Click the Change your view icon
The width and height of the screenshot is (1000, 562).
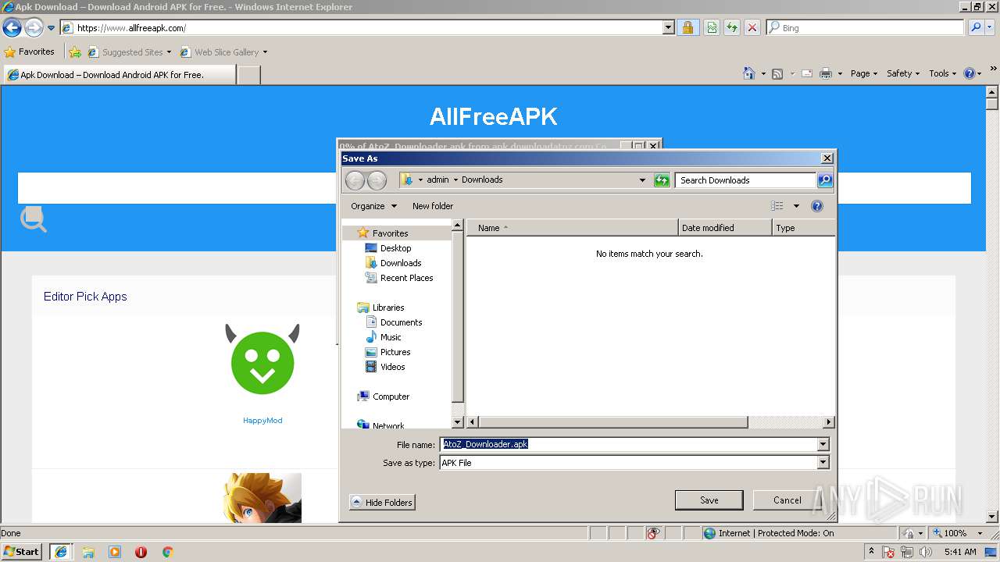click(777, 206)
